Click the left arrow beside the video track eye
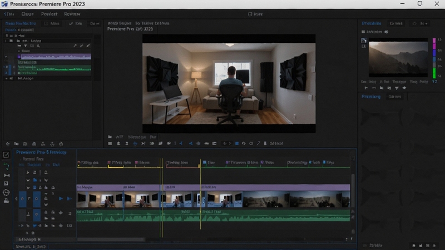This screenshot has height=250, width=445. 16,199
